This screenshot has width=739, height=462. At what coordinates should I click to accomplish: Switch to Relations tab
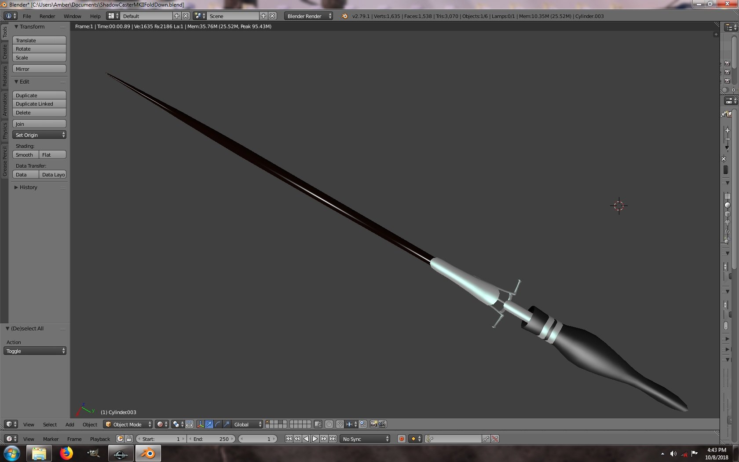pyautogui.click(x=5, y=76)
